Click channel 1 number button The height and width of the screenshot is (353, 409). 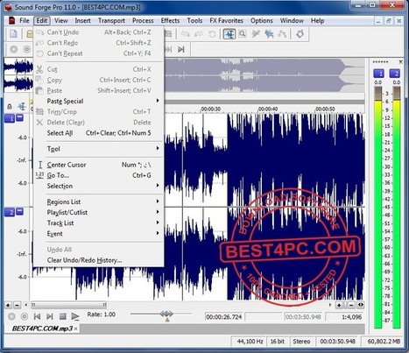tap(10, 118)
